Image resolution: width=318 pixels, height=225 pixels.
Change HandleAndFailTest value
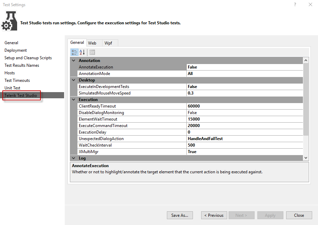click(x=245, y=138)
